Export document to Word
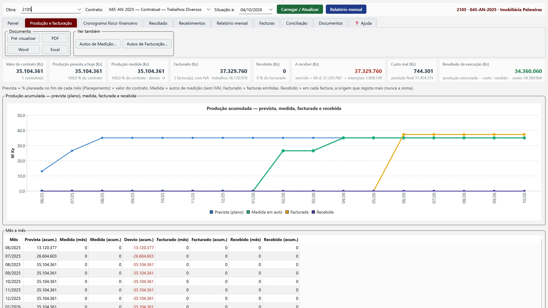Screen dimensions: 548x308 [x=23, y=49]
